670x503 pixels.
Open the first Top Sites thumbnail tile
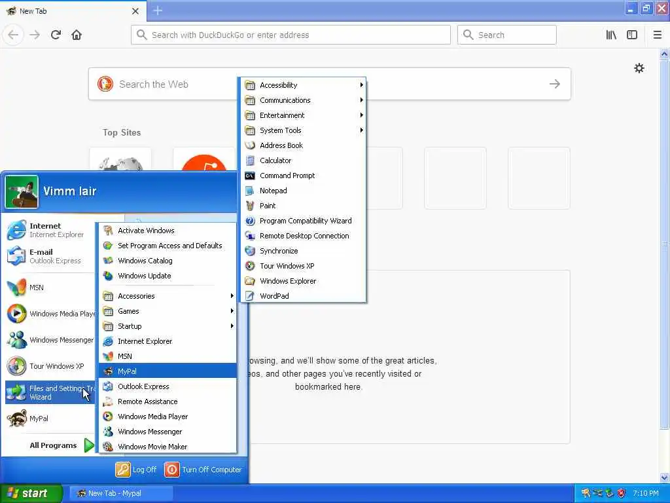point(120,159)
